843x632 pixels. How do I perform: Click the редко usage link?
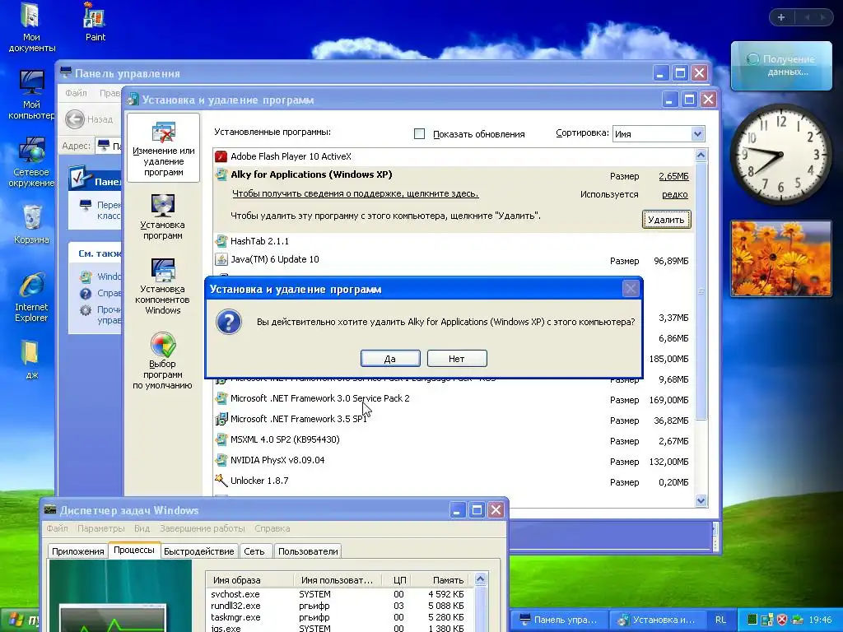click(675, 194)
